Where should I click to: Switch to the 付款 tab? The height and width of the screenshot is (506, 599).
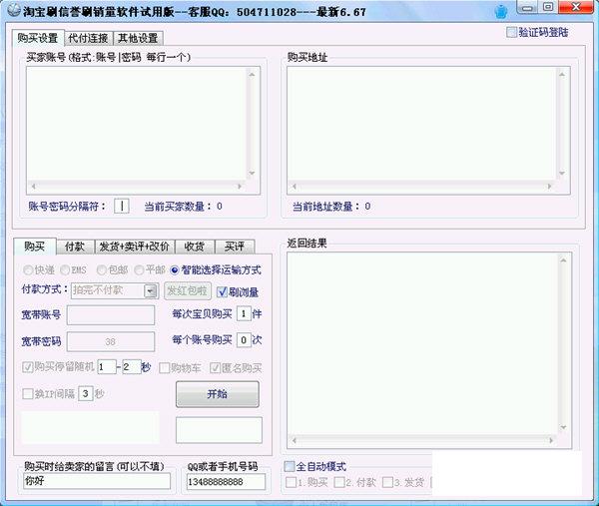coord(75,247)
